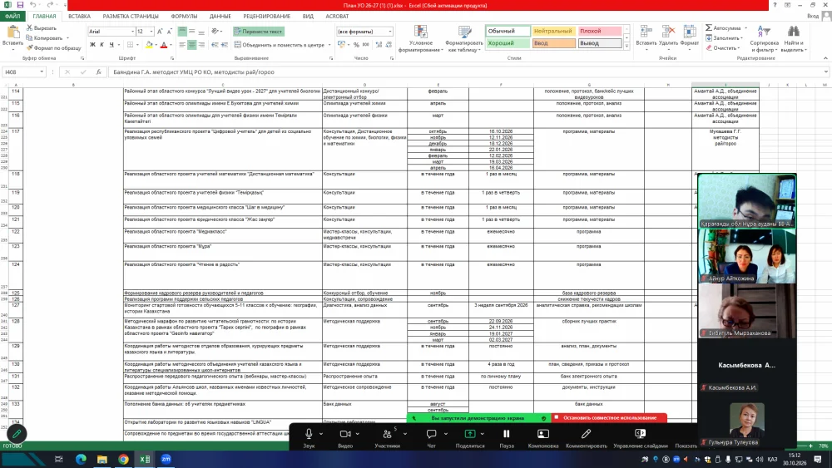
Task: Open the borders dropdown arrow
Action: 137,45
